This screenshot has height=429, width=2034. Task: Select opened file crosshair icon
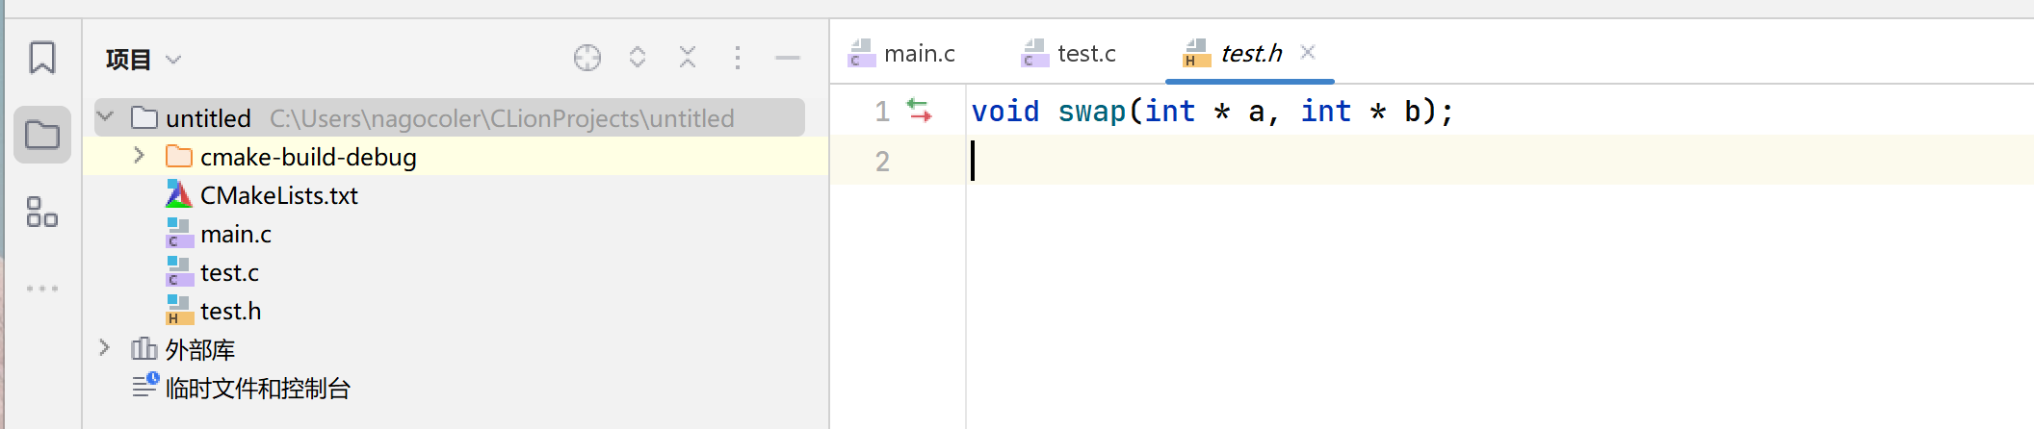pyautogui.click(x=587, y=58)
